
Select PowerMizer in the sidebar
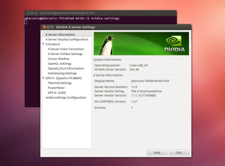(56, 88)
